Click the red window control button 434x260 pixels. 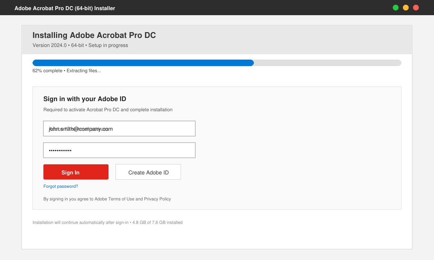416,8
